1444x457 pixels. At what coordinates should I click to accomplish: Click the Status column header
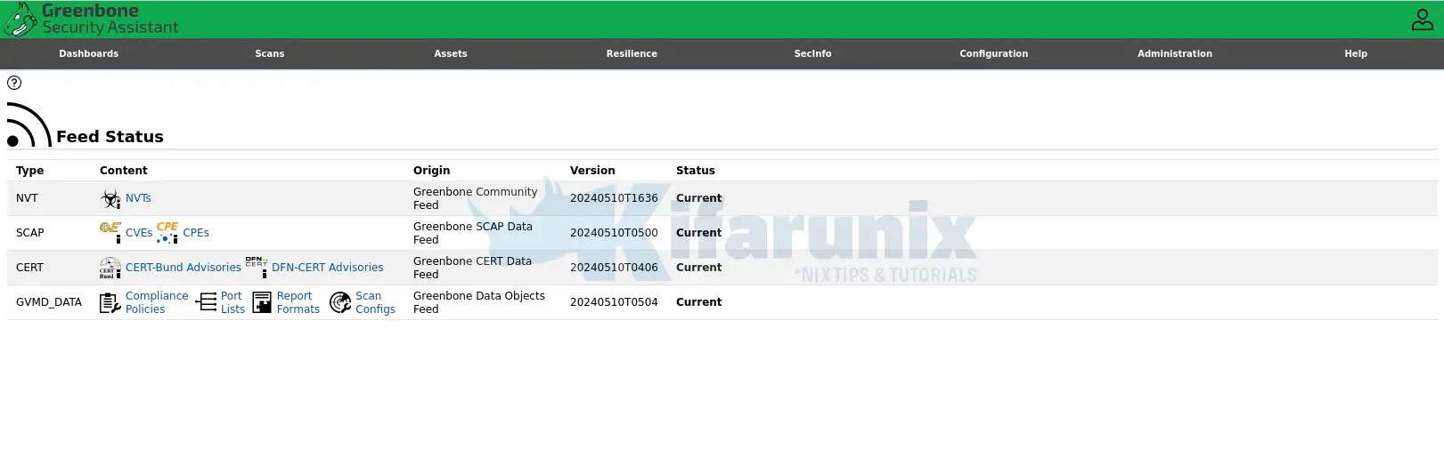pos(695,171)
